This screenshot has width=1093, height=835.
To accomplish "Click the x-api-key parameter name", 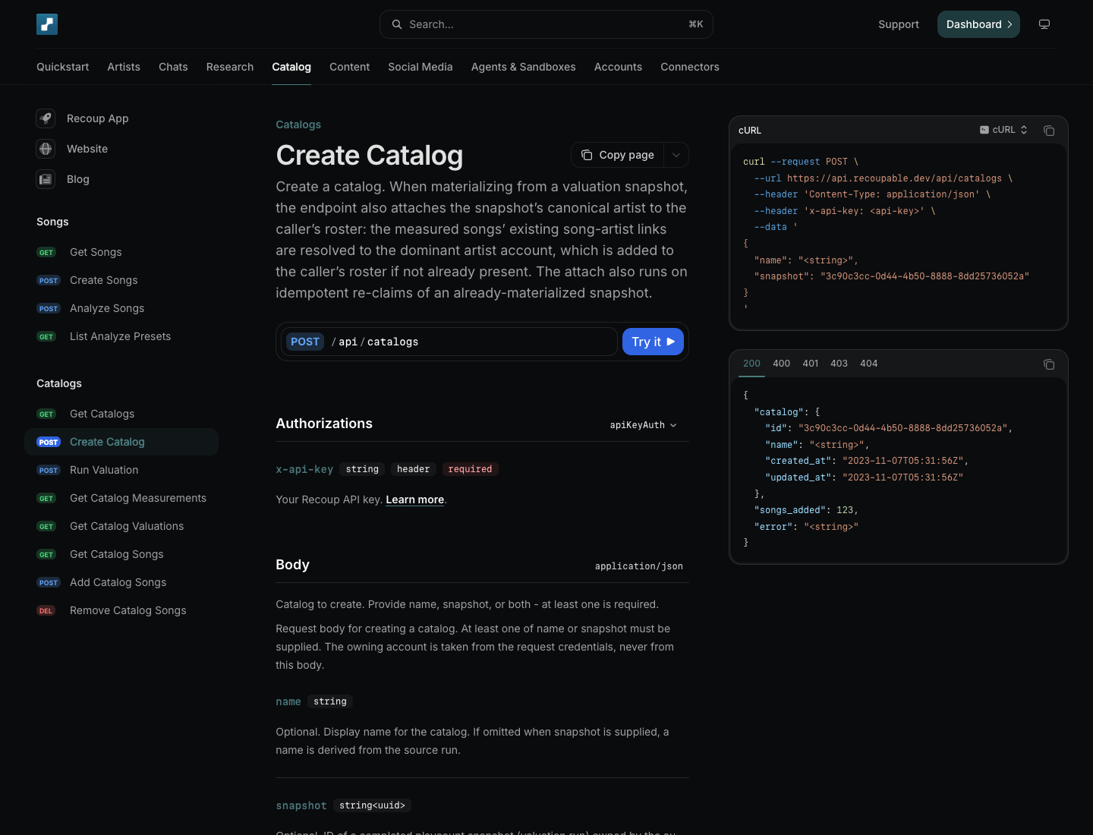I will coord(304,469).
